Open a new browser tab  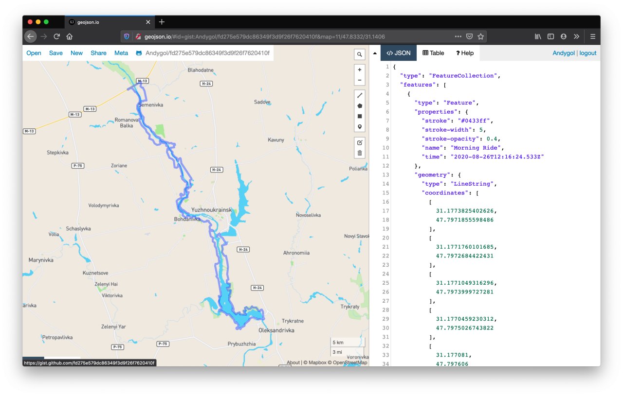(x=162, y=22)
